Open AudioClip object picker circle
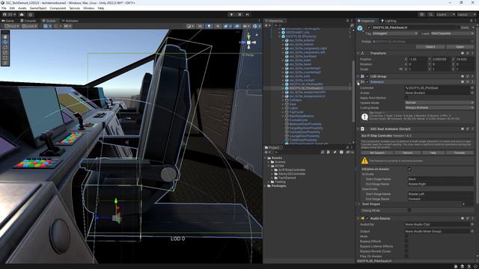Viewport: 479px width, 269px height. [472, 224]
